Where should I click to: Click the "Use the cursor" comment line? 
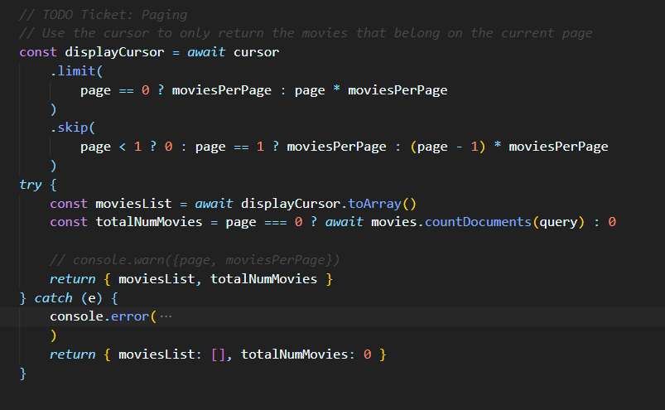[x=306, y=33]
